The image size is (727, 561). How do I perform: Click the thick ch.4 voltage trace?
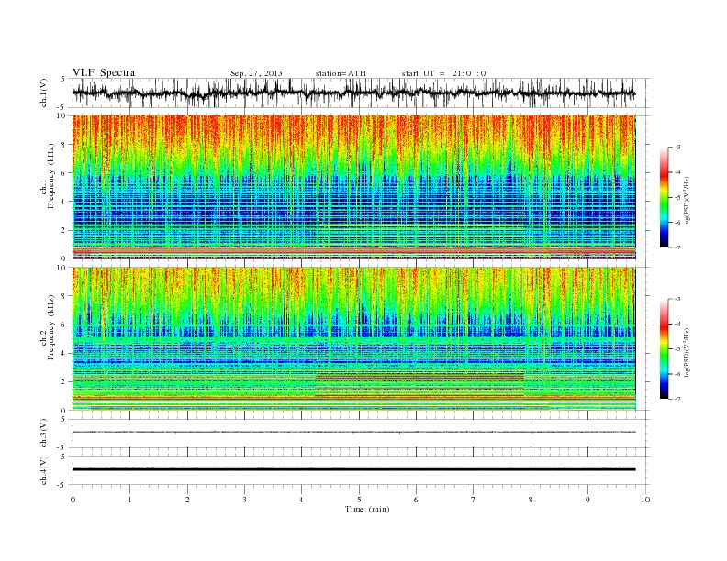(353, 469)
